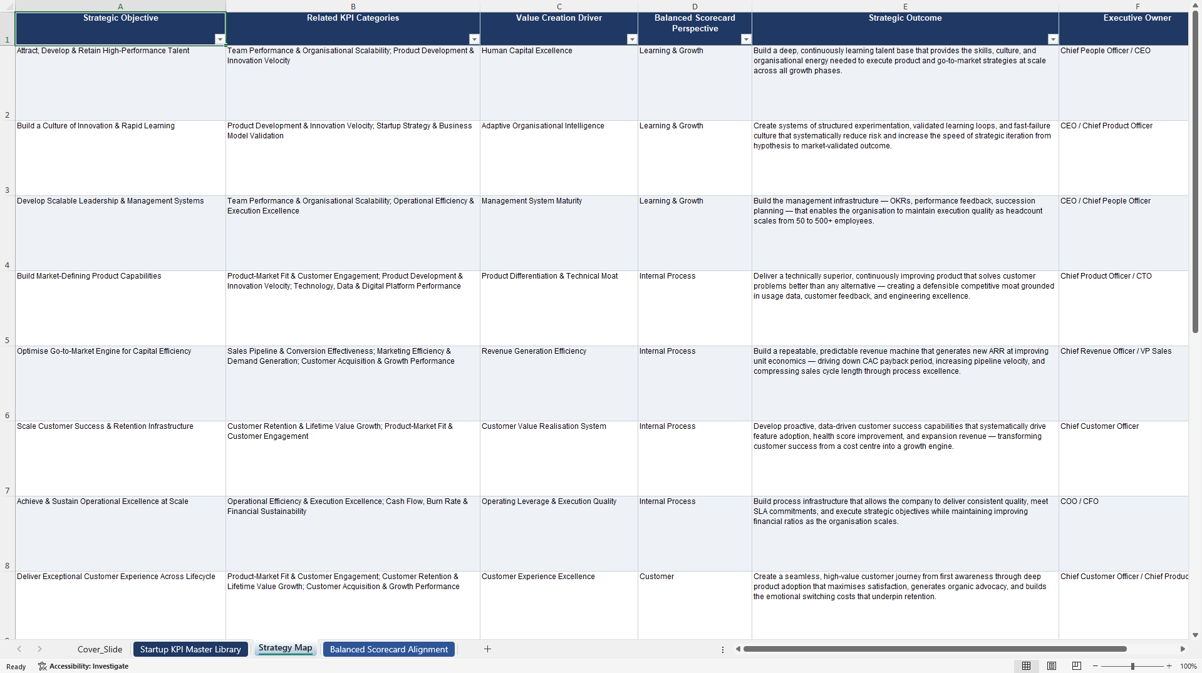Viewport: 1202px width, 673px height.
Task: Select cell 'Chief Product Officer / CTO'
Action: 1124,308
